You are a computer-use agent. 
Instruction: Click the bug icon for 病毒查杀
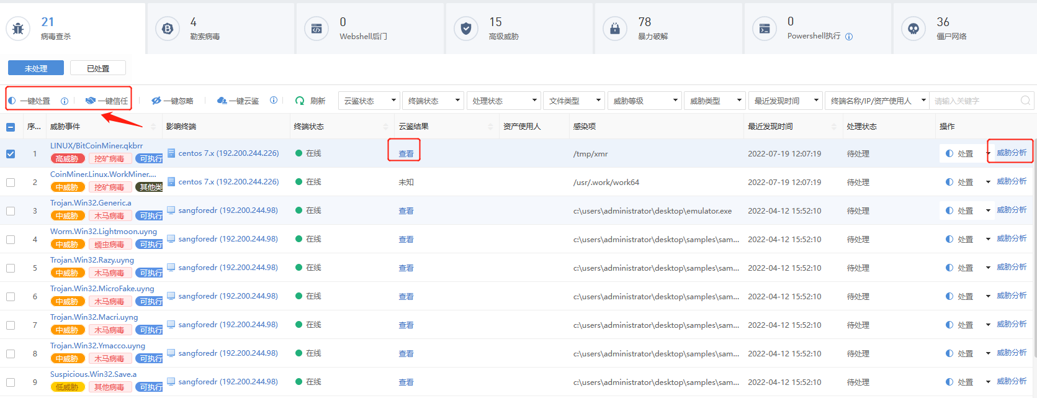point(18,29)
